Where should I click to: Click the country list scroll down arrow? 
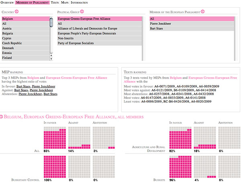pyautogui.click(x=51, y=59)
